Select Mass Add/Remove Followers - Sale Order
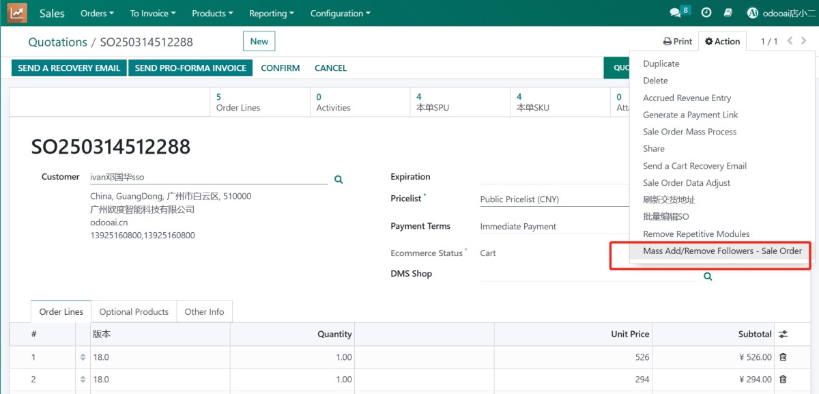This screenshot has width=819, height=394. [x=722, y=251]
